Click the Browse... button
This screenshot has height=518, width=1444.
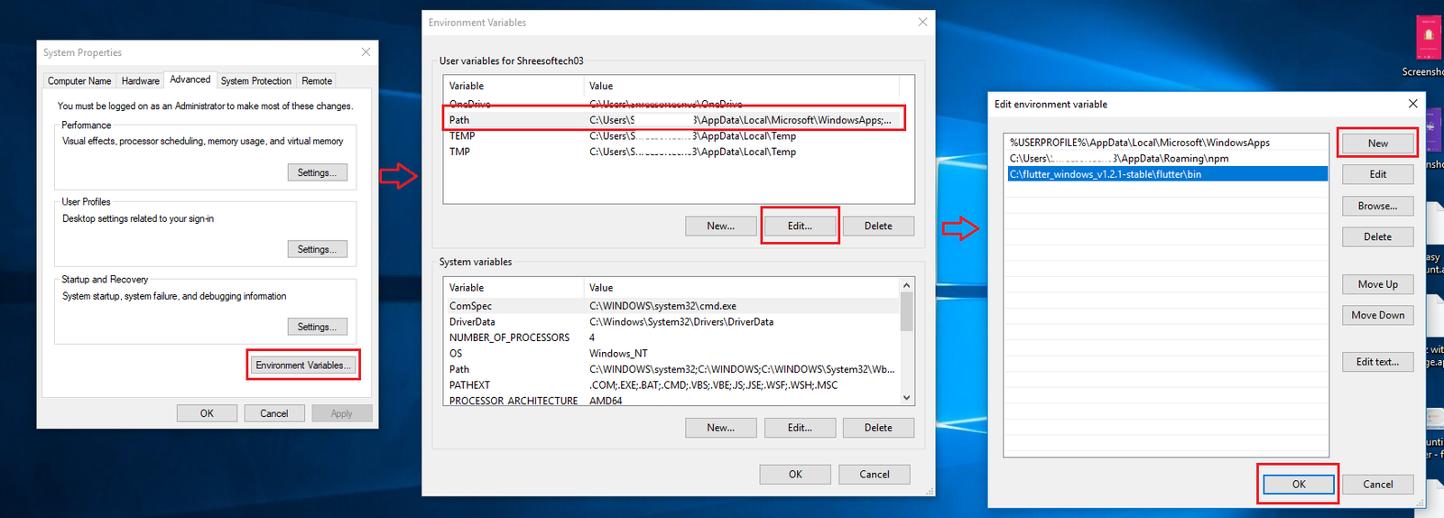[1377, 206]
